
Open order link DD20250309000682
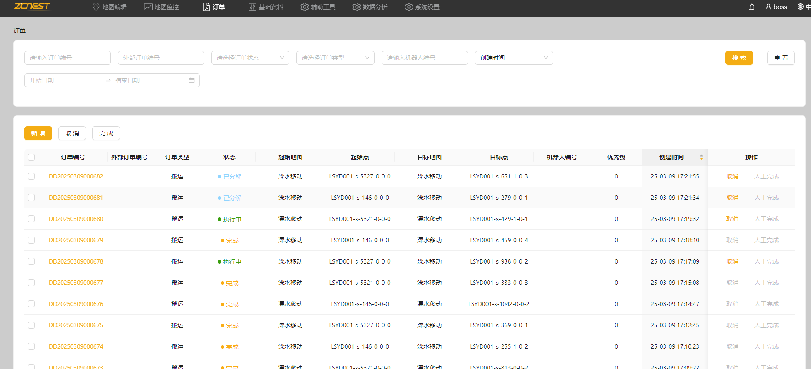[x=76, y=176]
